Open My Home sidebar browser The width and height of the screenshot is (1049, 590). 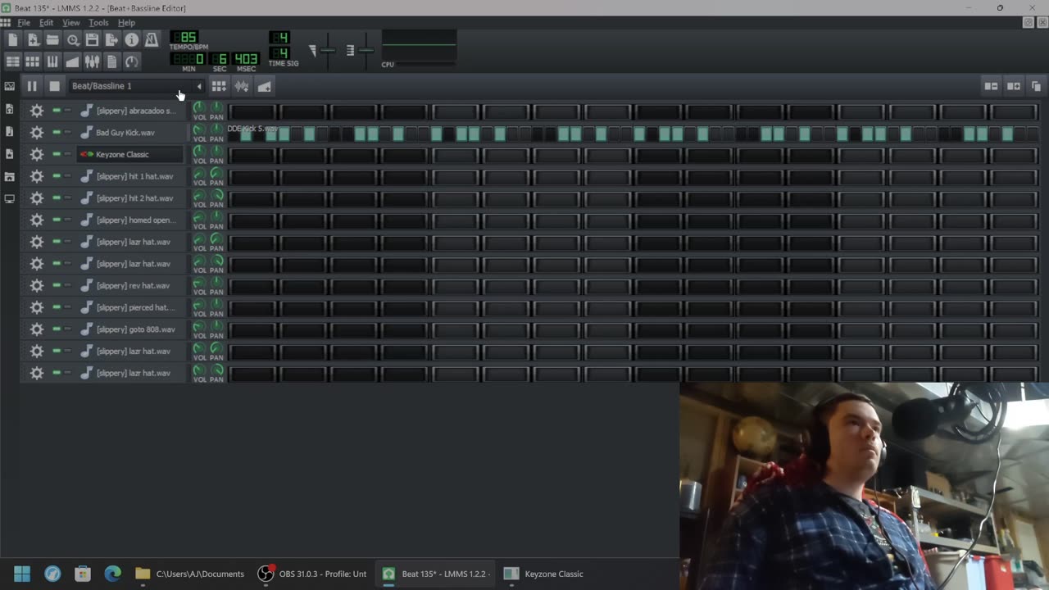(9, 176)
